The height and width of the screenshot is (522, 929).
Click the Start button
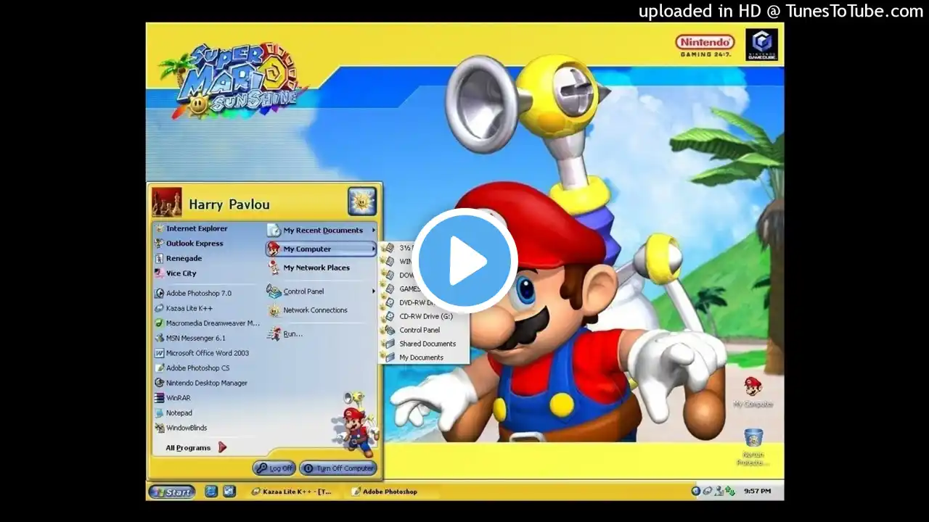(x=172, y=492)
